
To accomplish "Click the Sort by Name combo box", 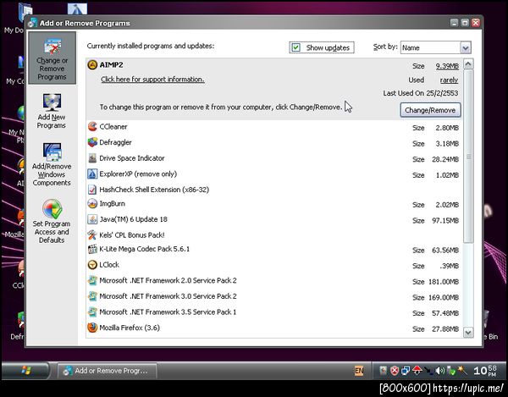I will pyautogui.click(x=436, y=48).
